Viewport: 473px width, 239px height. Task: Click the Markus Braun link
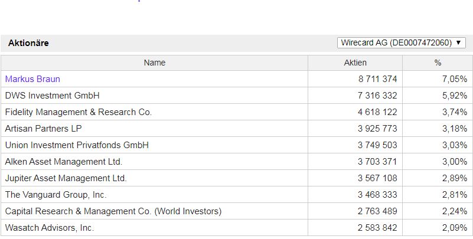32,79
